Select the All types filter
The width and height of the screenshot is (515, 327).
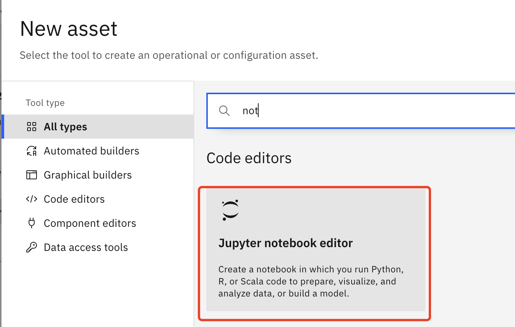[98, 127]
